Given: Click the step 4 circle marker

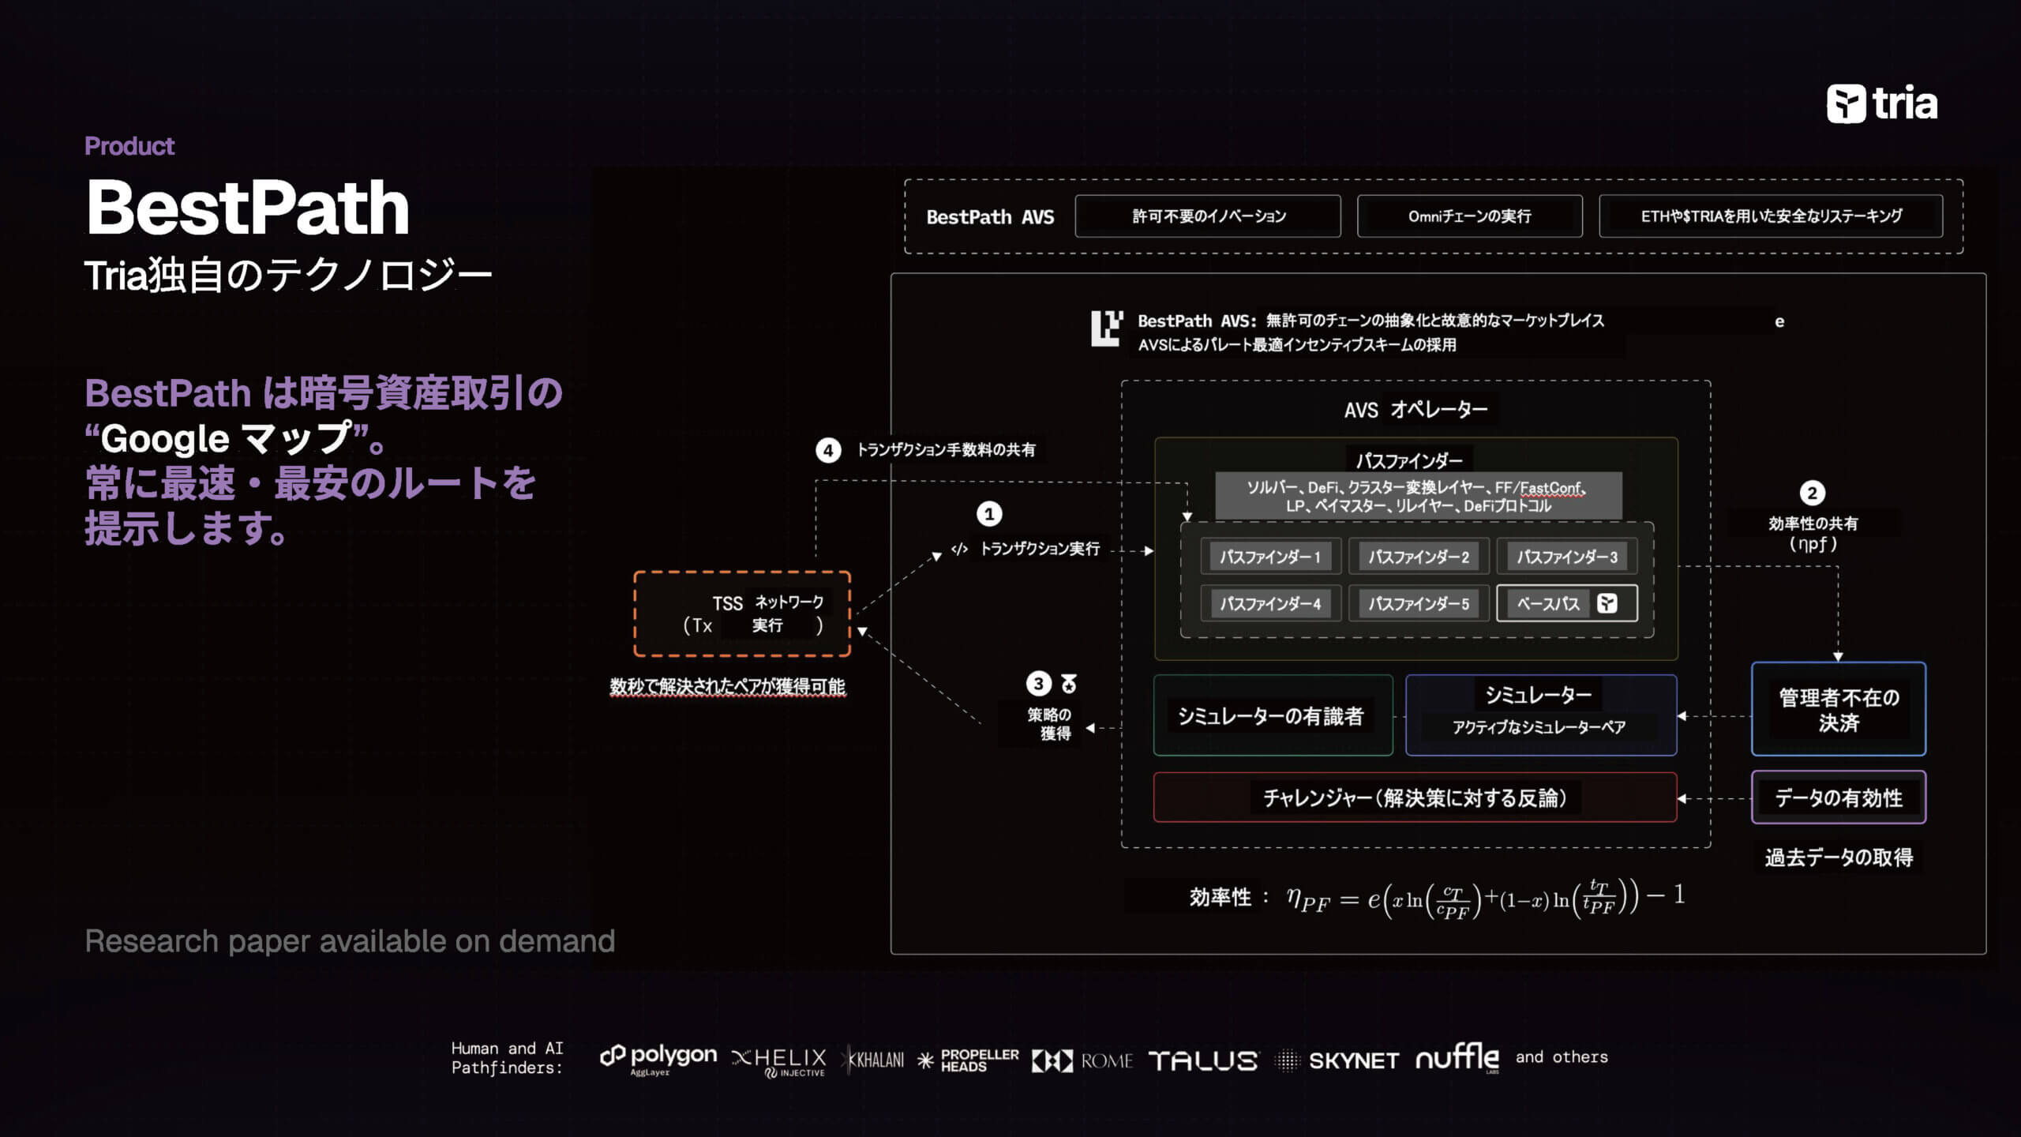Looking at the screenshot, I should pyautogui.click(x=827, y=450).
